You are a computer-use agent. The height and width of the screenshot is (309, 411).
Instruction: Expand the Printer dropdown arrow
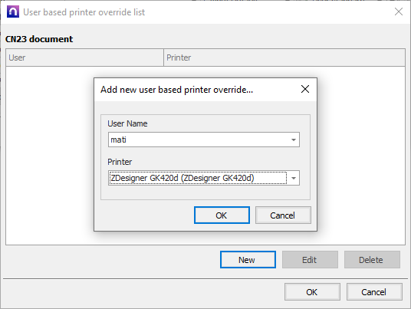coord(294,178)
